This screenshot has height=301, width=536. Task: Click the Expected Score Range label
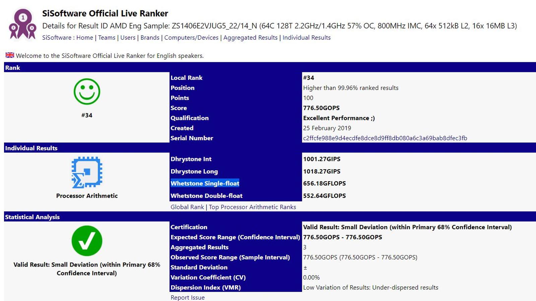pos(235,237)
